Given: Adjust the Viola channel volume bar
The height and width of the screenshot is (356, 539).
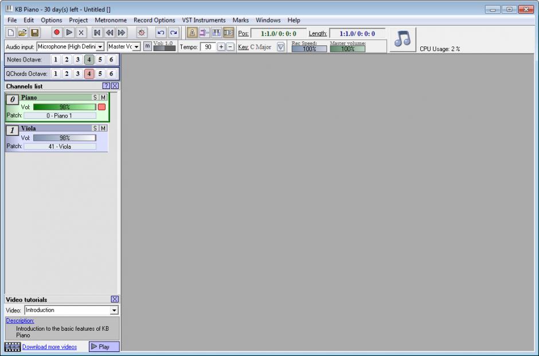Looking at the screenshot, I should (65, 138).
